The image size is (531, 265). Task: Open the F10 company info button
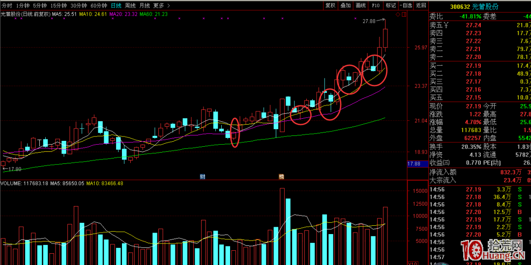(x=376, y=5)
